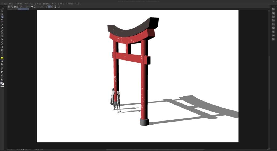The height and width of the screenshot is (151, 277).
Task: Select the highlighted Operation object tool
Action: click(2, 17)
